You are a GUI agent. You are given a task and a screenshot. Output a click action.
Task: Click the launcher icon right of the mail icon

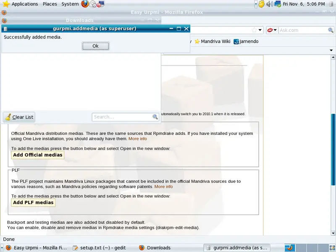(100, 4)
